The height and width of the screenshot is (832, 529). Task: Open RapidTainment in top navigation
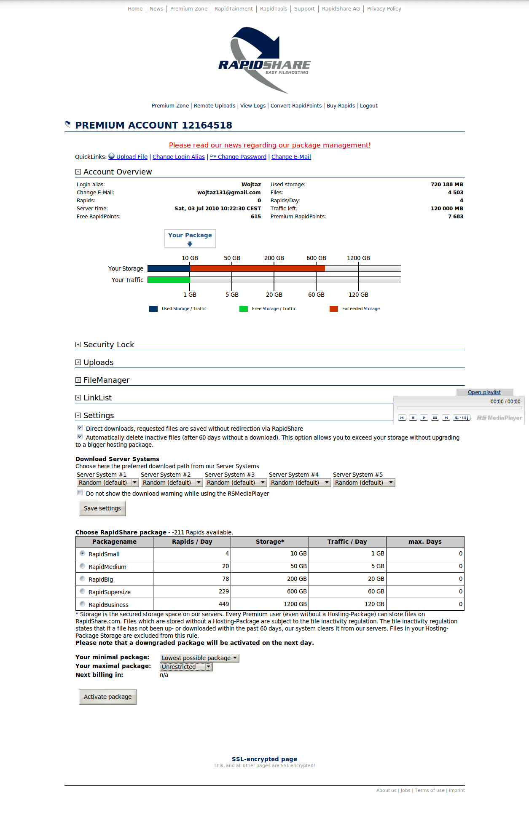pos(234,8)
